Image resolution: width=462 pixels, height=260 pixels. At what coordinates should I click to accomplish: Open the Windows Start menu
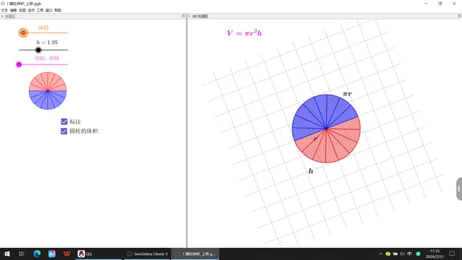(7, 254)
